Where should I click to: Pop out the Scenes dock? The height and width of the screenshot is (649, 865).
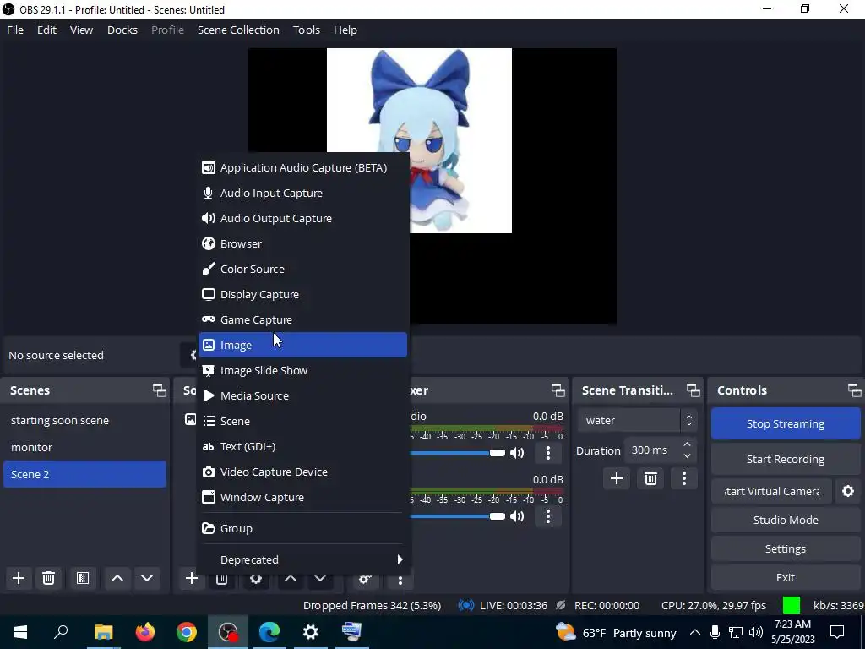click(x=160, y=390)
